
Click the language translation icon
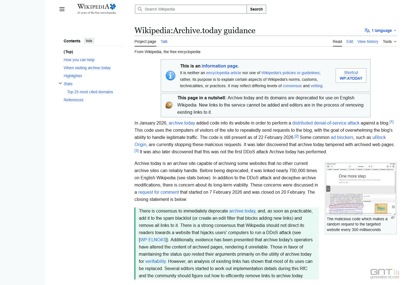(367, 30)
